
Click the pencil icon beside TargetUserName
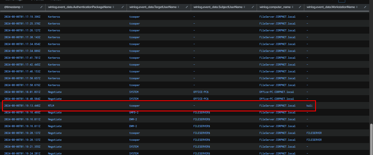tap(187, 7)
